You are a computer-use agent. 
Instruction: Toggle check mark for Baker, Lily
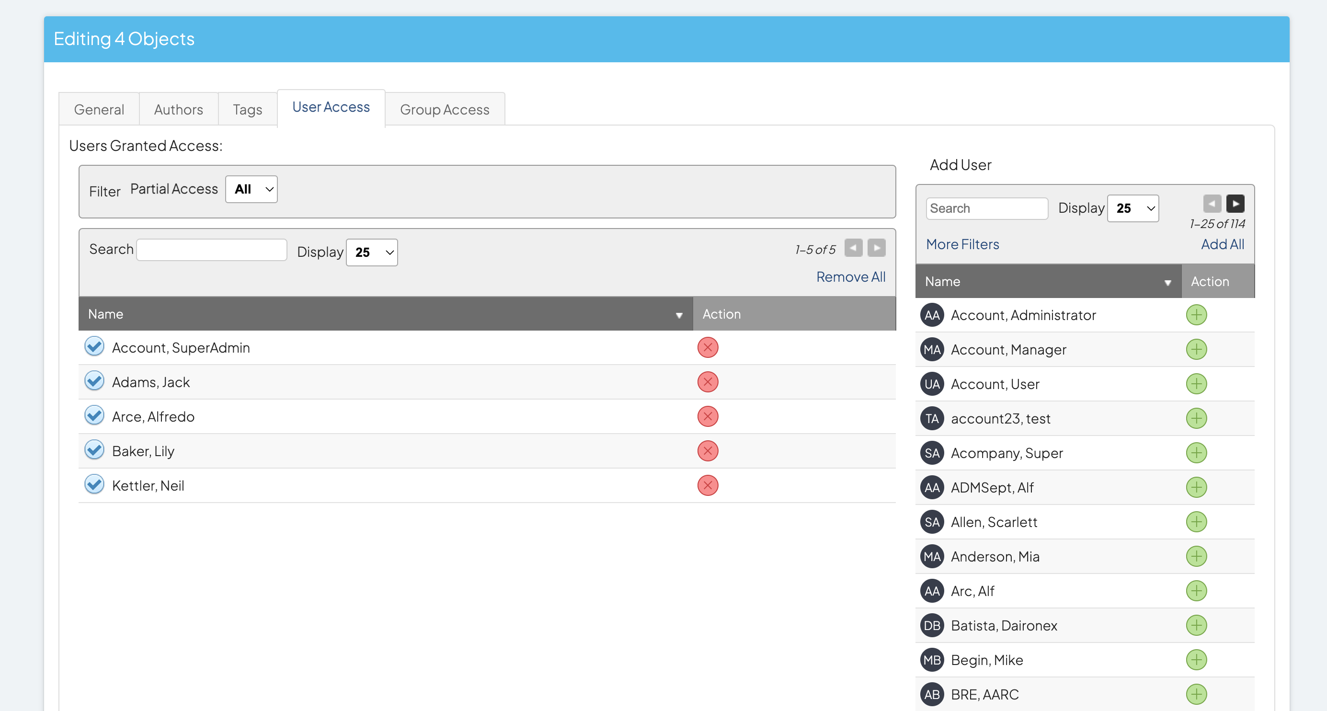[94, 450]
